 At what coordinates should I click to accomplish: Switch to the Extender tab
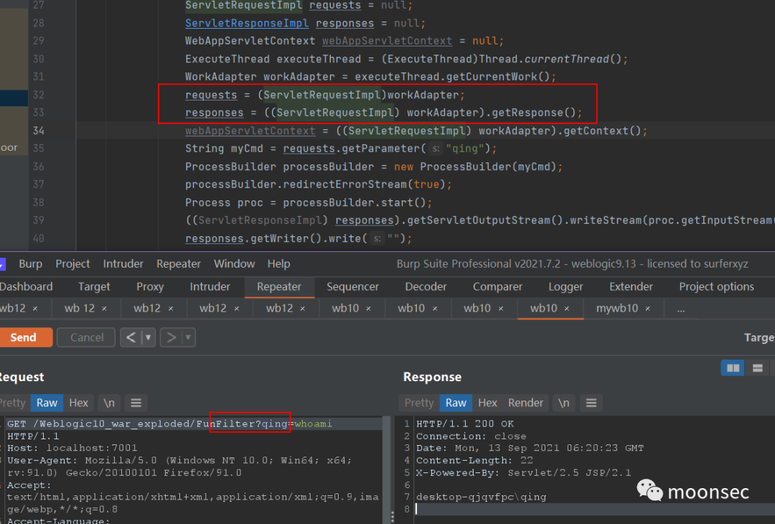click(631, 286)
